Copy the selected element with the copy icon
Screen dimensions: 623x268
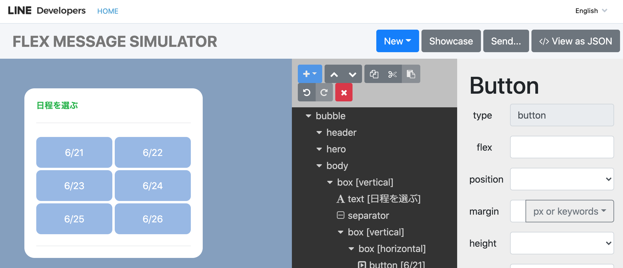pyautogui.click(x=374, y=74)
